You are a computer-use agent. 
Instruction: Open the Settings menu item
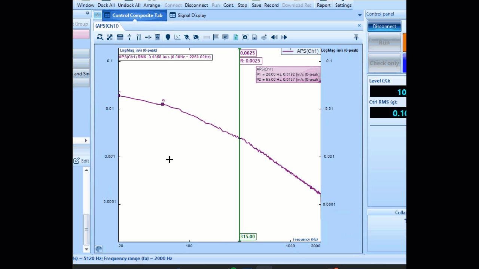point(343,5)
